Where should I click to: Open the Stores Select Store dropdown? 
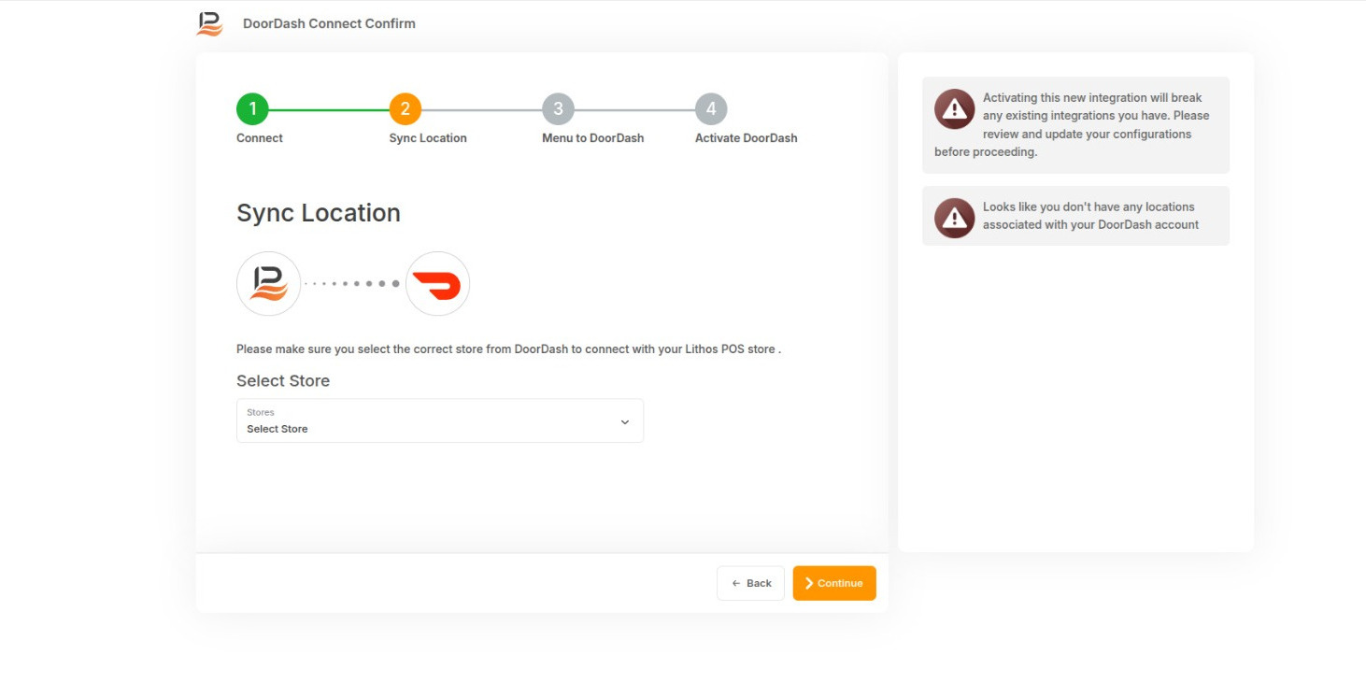[x=440, y=420]
